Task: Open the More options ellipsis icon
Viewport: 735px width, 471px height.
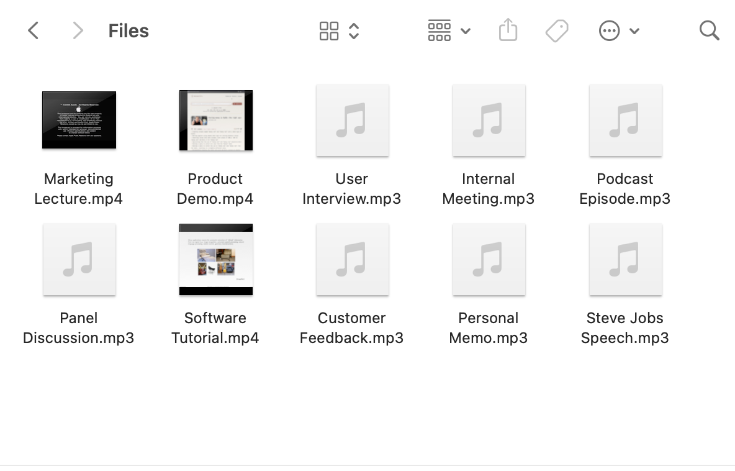Action: pos(609,30)
